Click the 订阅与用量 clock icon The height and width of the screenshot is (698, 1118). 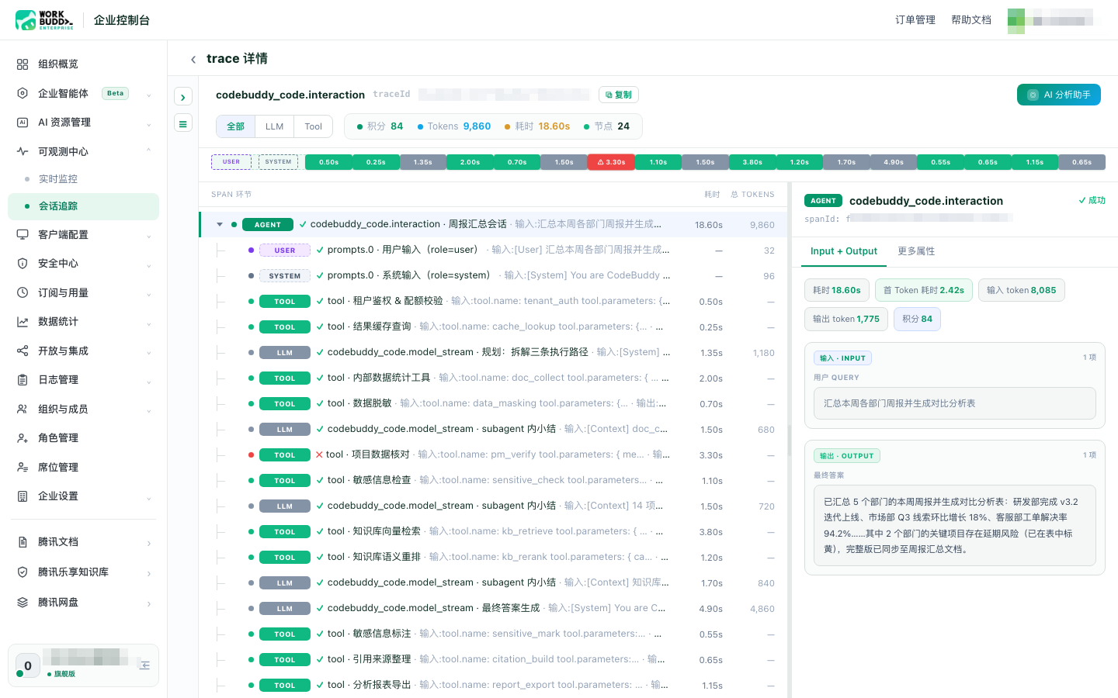pos(23,293)
